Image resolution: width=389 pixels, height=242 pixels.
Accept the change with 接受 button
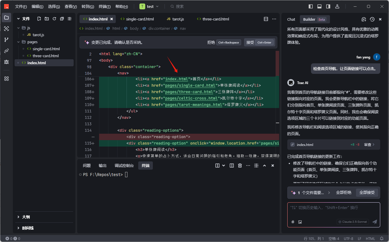click(x=260, y=42)
